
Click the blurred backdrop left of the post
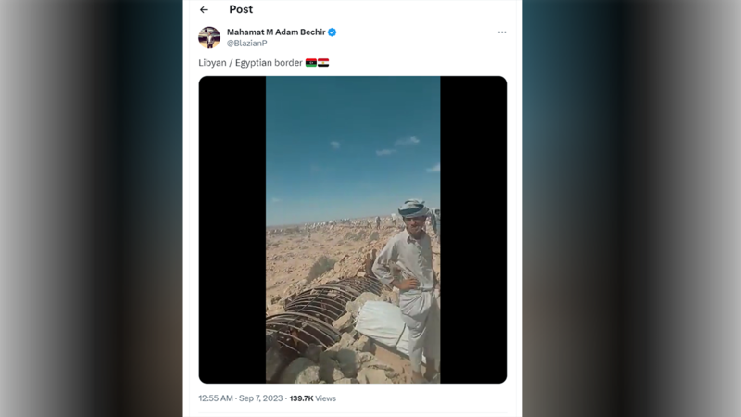[x=93, y=208]
